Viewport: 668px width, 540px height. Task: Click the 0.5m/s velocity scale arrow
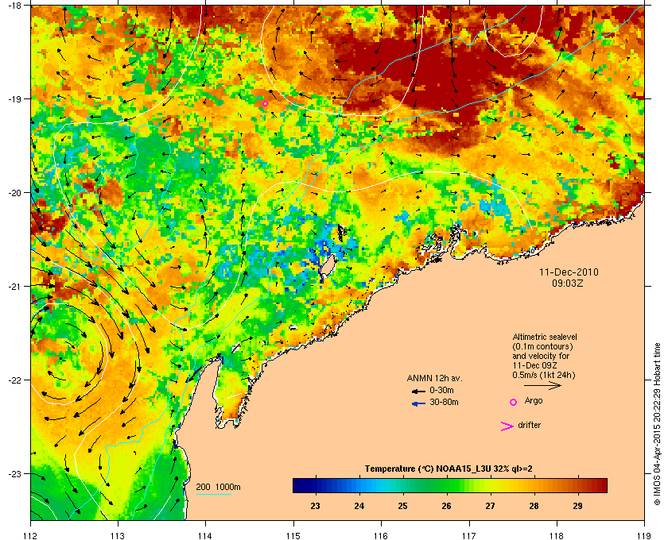pyautogui.click(x=542, y=385)
